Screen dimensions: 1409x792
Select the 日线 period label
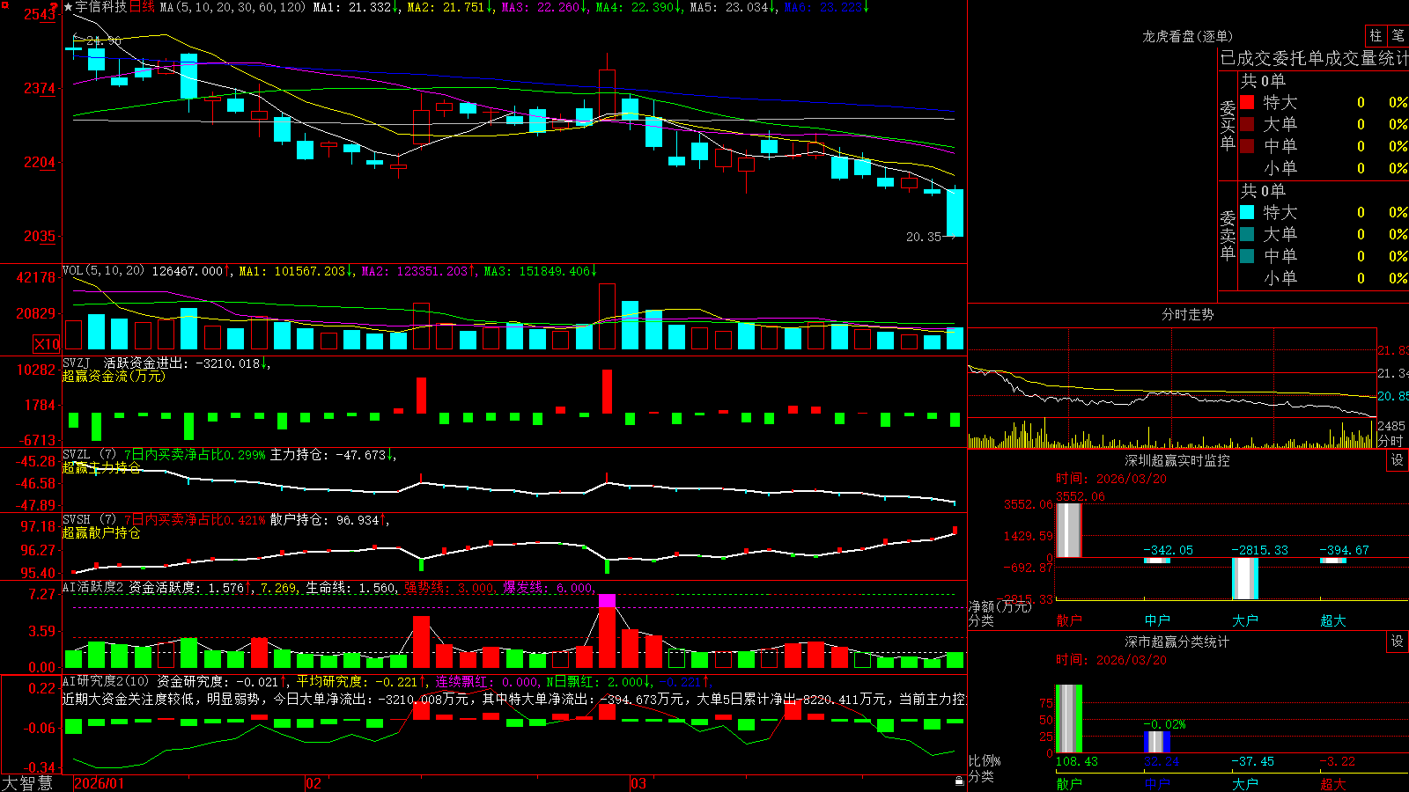pos(142,7)
